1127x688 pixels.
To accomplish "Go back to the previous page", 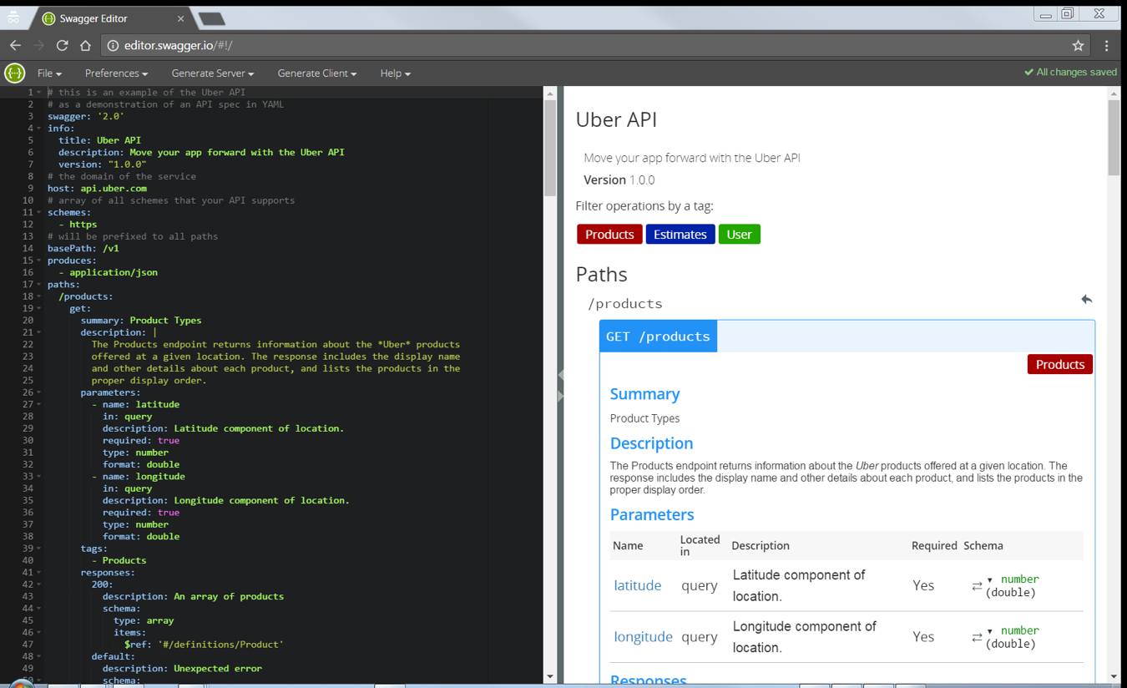I will 15,45.
